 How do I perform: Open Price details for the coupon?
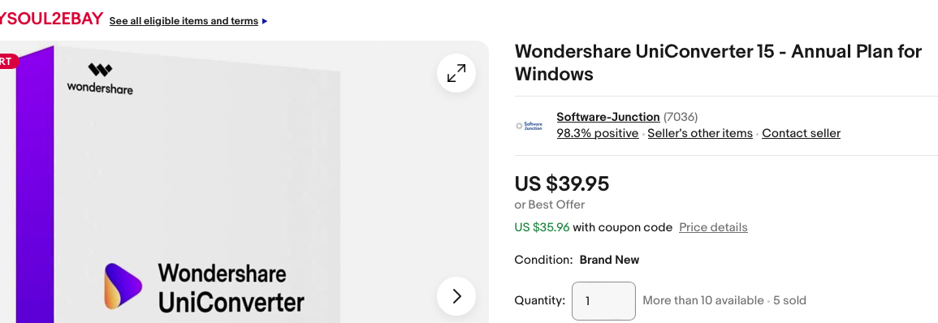click(713, 227)
